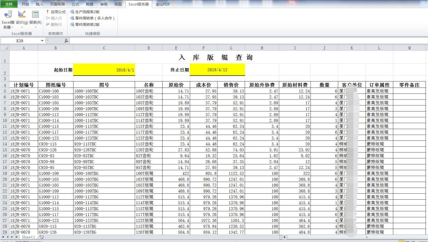Screen dimensions: 428x242
Task: Open 生产流程表2版 quick form
Action: pyautogui.click(x=87, y=12)
